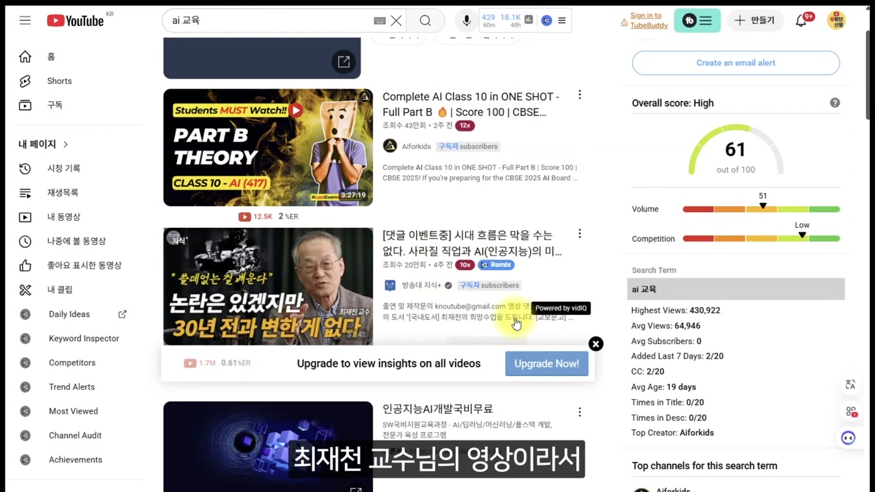Open more options for 댓글 이벤트중 video
875x492 pixels.
pyautogui.click(x=579, y=234)
